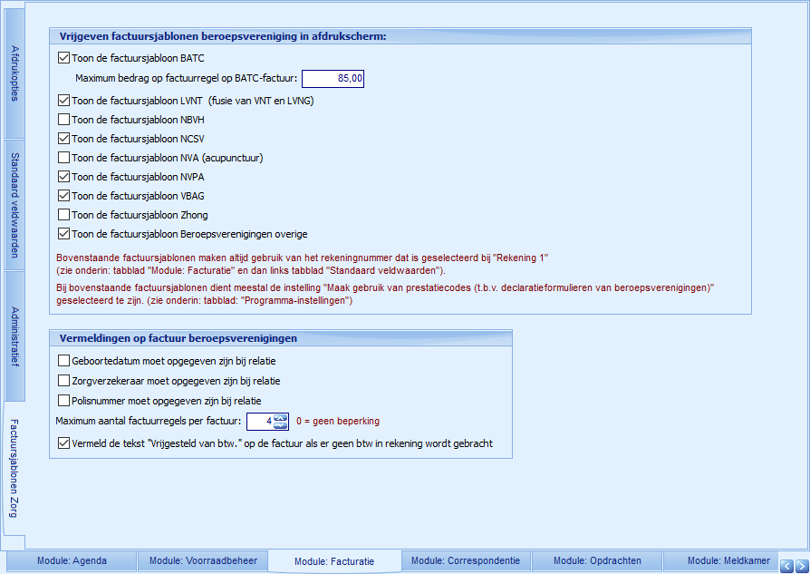The width and height of the screenshot is (810, 574).
Task: Open the Module: Correspondentie tab
Action: 465,560
